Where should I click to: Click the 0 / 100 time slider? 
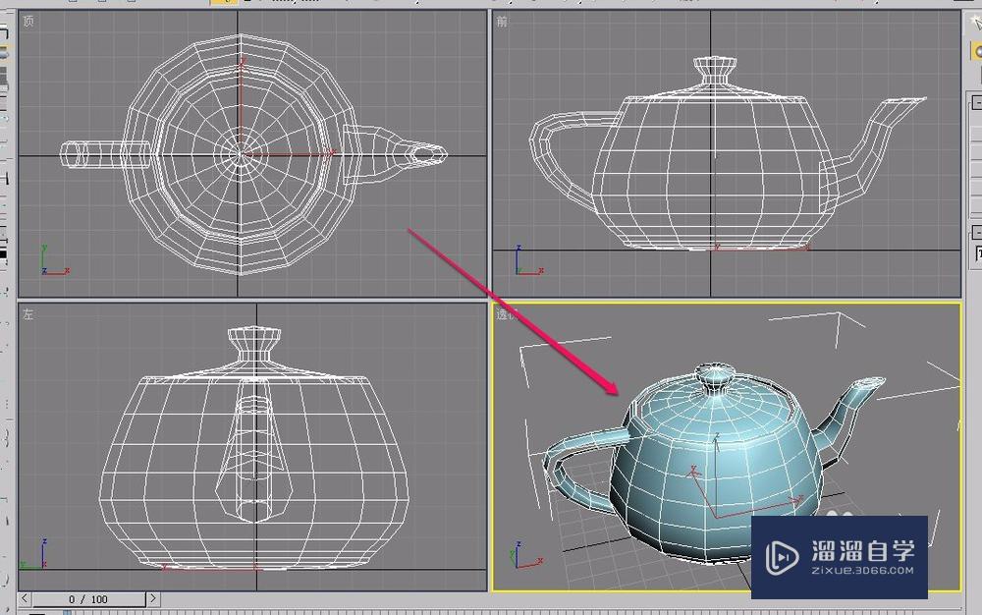88,599
